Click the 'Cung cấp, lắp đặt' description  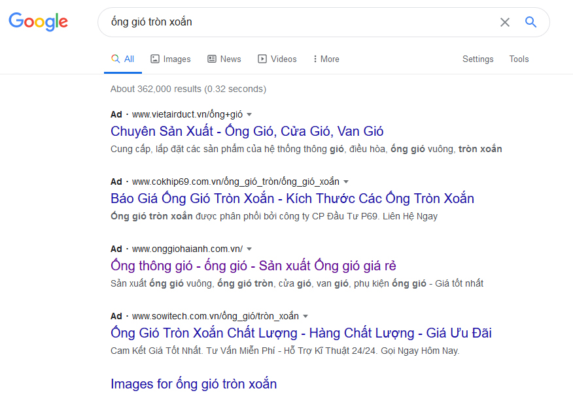click(x=306, y=149)
